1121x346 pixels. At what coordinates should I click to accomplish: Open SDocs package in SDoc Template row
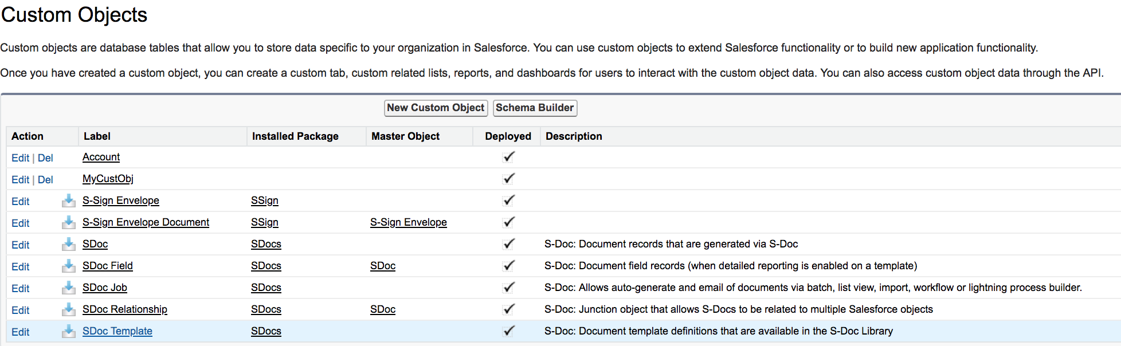click(266, 331)
